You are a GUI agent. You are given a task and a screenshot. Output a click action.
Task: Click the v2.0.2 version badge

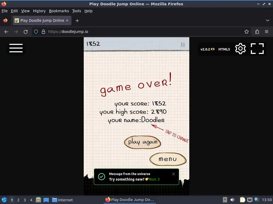[x=207, y=49]
